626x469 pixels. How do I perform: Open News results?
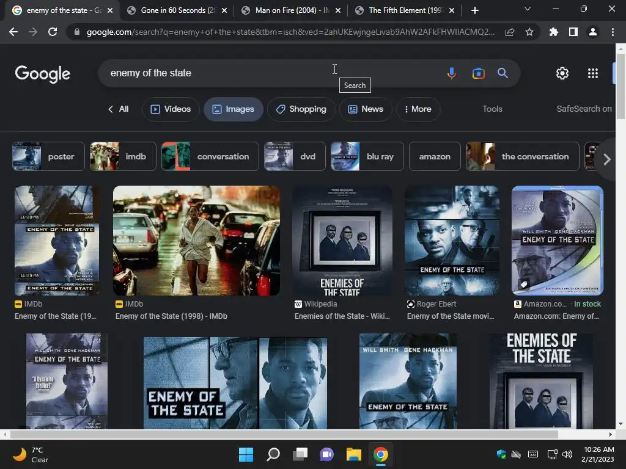pyautogui.click(x=366, y=109)
